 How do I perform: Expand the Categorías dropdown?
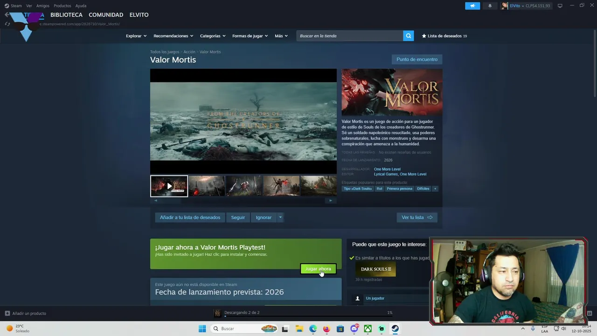click(213, 36)
